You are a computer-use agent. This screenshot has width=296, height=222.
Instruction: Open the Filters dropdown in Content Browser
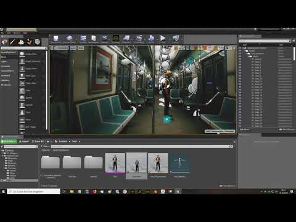[45, 146]
